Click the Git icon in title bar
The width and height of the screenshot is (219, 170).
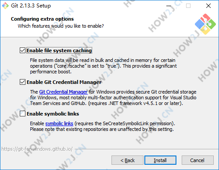click(x=5, y=6)
